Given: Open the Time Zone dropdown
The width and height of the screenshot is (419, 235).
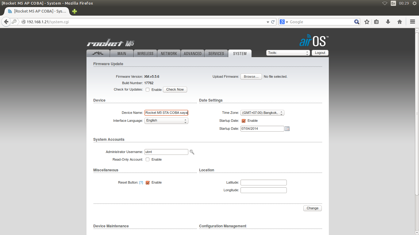Looking at the screenshot, I should (x=262, y=113).
